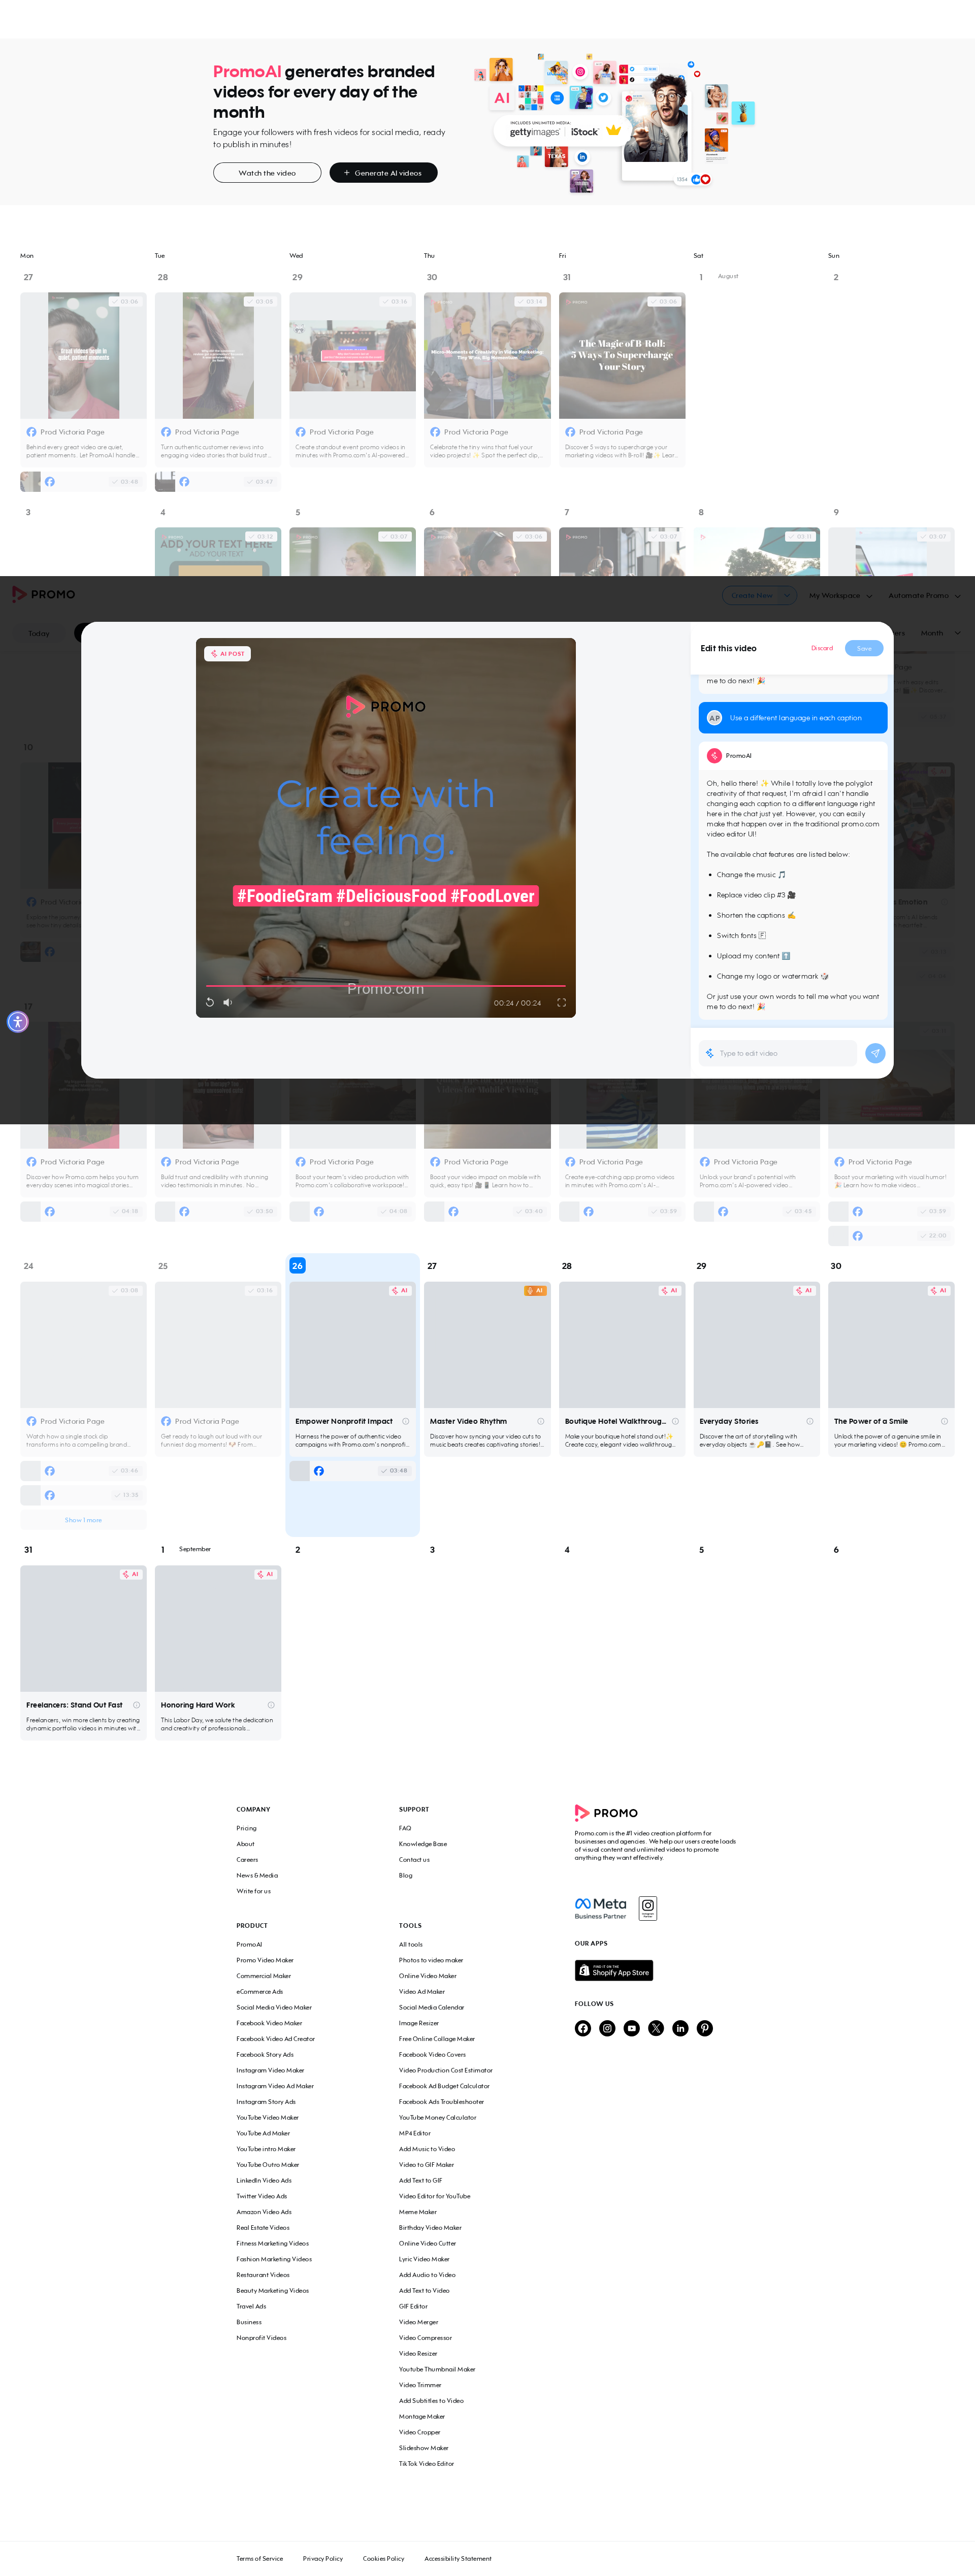Click the AI POST badge on the video
Image resolution: width=975 pixels, height=2576 pixels.
(228, 653)
